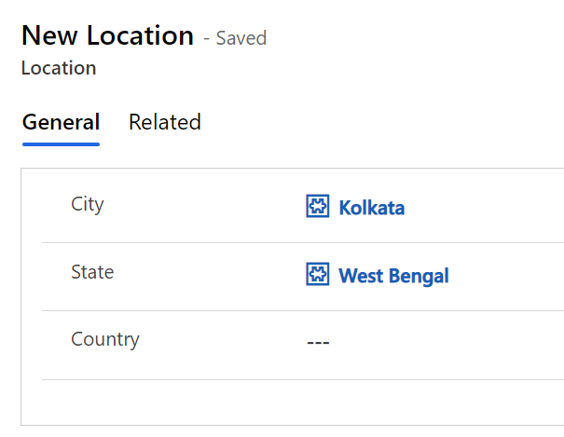This screenshot has width=564, height=437.
Task: Click the Country field label
Action: [105, 339]
